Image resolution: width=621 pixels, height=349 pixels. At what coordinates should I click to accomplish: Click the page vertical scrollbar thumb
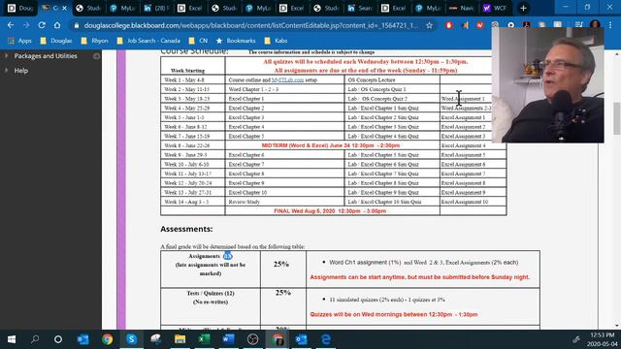pos(617,118)
